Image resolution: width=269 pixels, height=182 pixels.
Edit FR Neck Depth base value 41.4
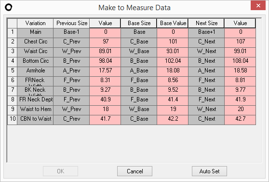coord(173,99)
